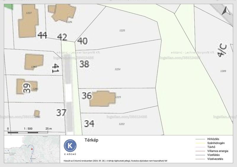Viewport: 237px width, 167px height.
Task: Select the building on parcel 1227
Action: click(x=28, y=21)
